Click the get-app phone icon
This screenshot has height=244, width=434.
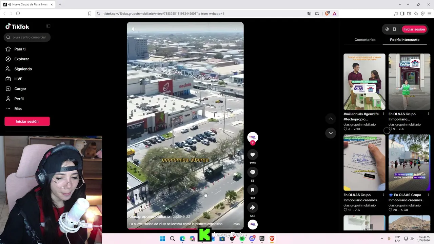pyautogui.click(x=394, y=29)
